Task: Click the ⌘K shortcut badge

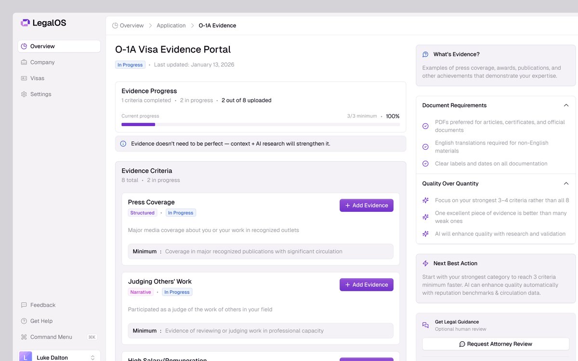Action: [x=92, y=337]
